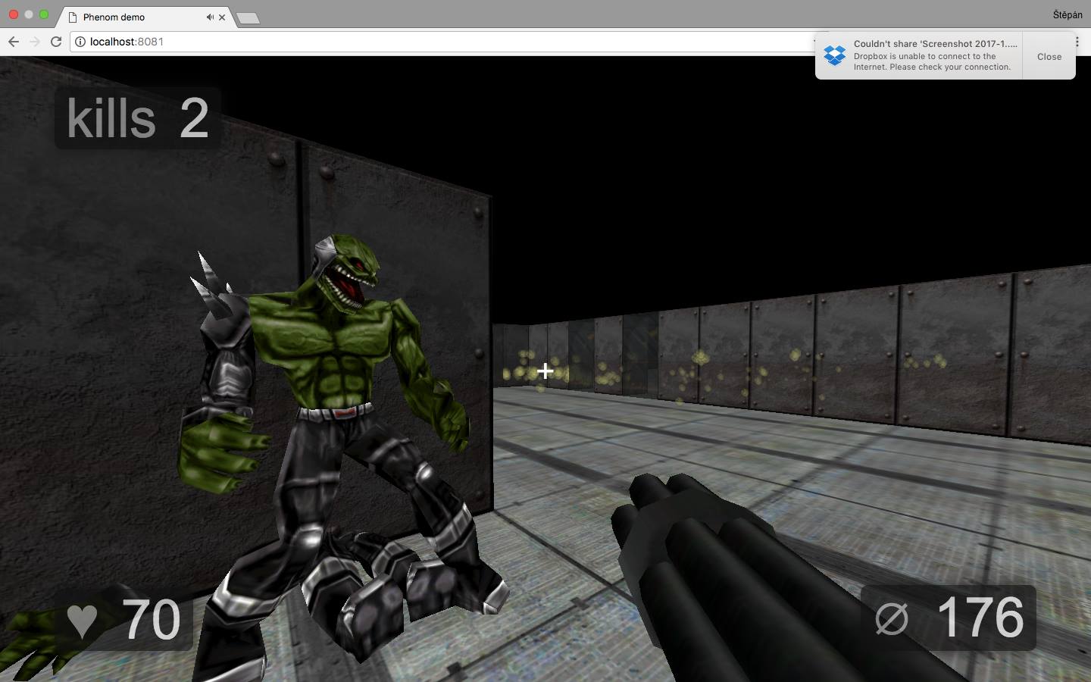Click the Dropbox logo in notification
This screenshot has height=682, width=1091.
(x=835, y=55)
